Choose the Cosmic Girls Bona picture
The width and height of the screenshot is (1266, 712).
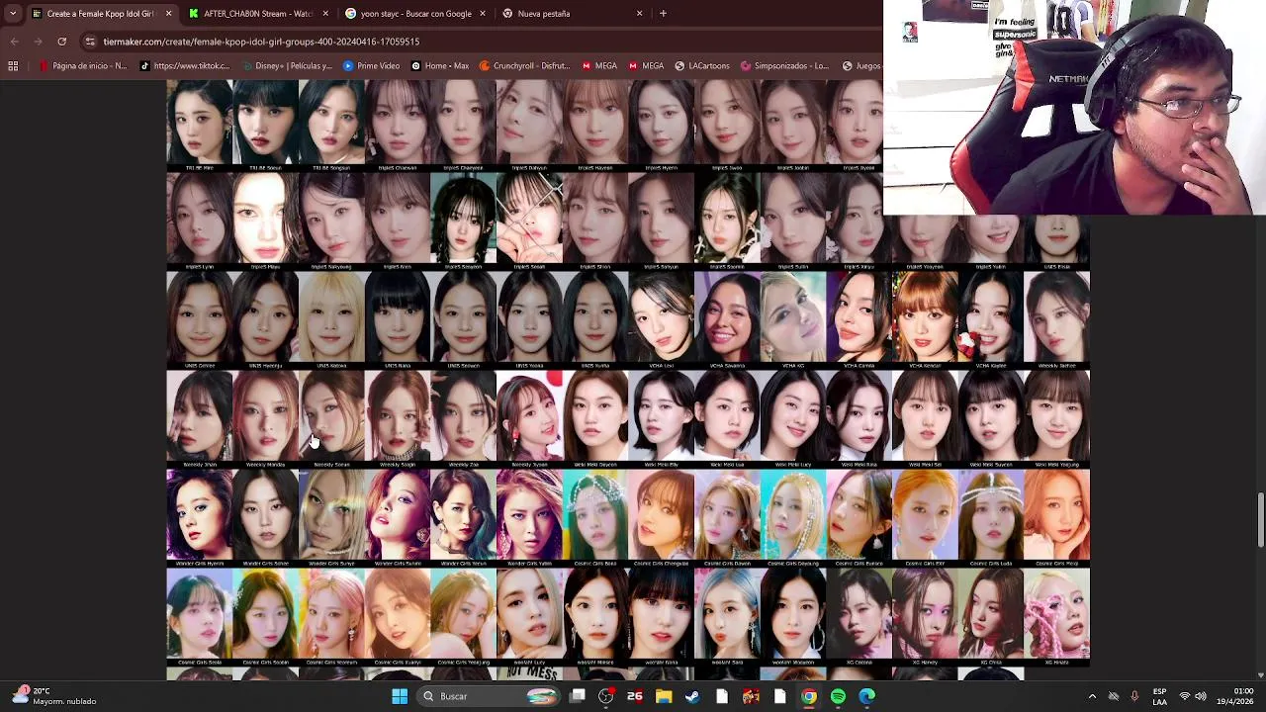tap(595, 518)
